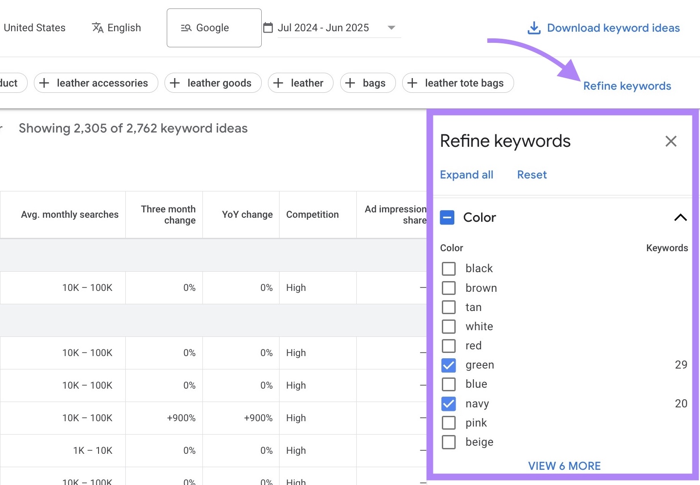Click the Reset link
The image size is (700, 485).
(531, 175)
